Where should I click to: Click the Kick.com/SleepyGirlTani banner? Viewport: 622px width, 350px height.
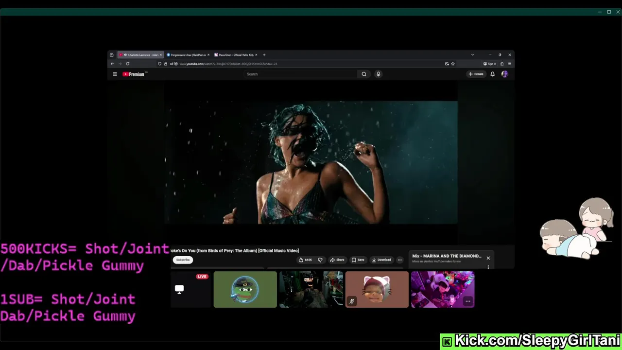(531, 341)
